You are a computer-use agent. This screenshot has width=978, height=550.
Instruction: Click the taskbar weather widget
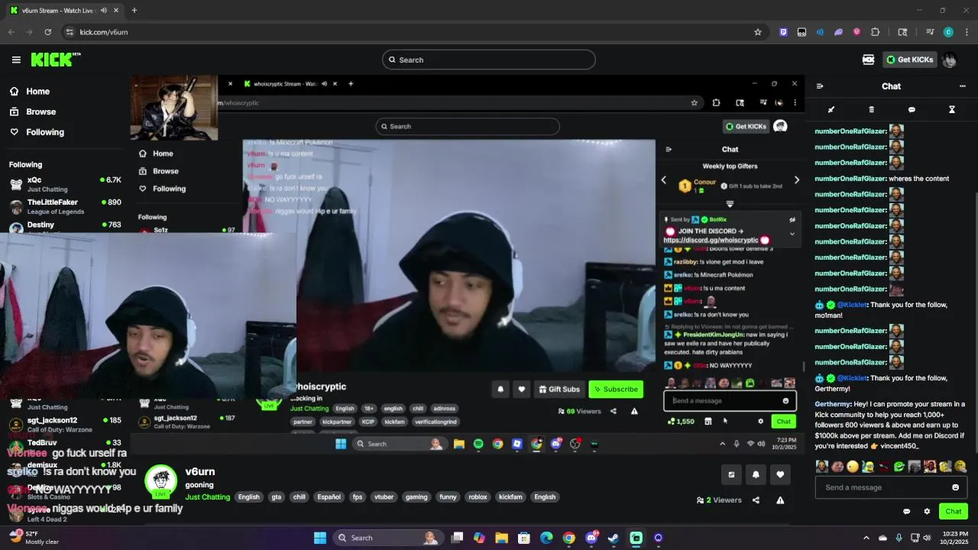(x=34, y=538)
